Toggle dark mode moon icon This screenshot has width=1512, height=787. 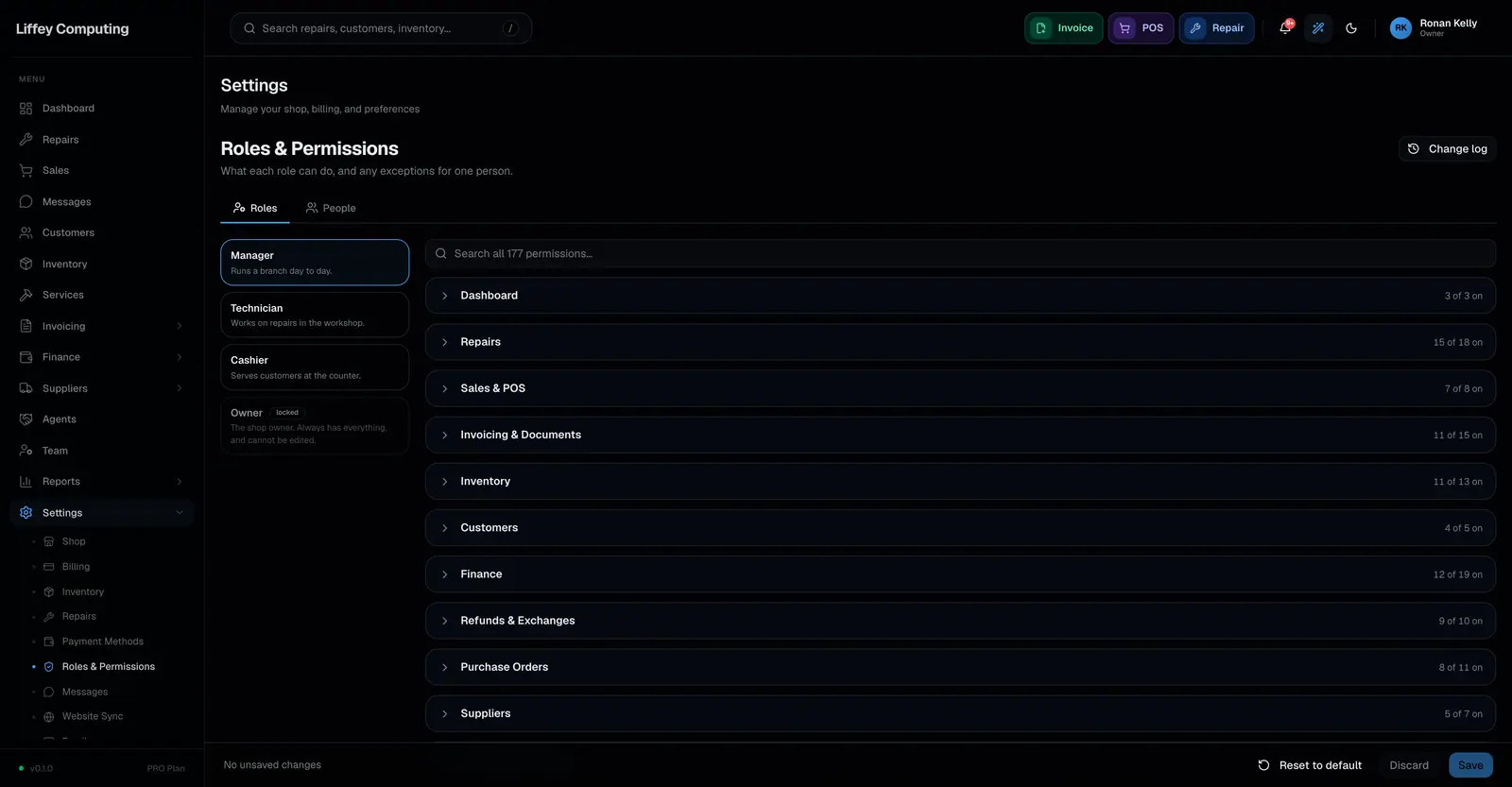coord(1351,28)
